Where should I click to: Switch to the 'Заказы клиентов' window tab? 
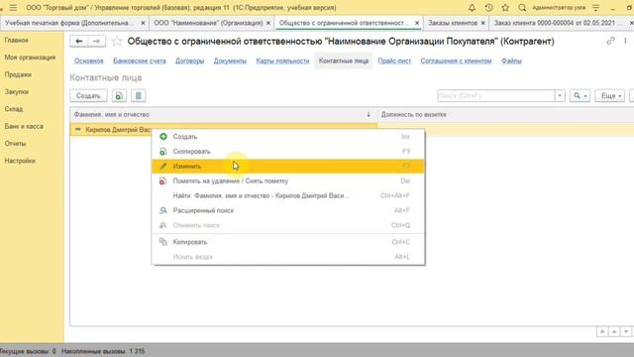coord(453,23)
